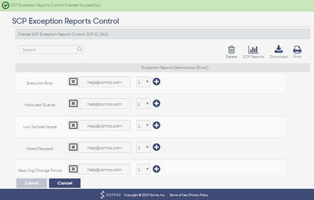Screen dimensions: 314x200
Task: Click the Resp Org Change Failure label
Action: click(40, 170)
